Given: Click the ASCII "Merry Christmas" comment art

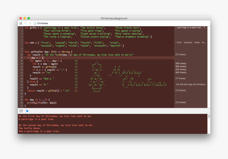Looking at the screenshot, I should 137,77.
